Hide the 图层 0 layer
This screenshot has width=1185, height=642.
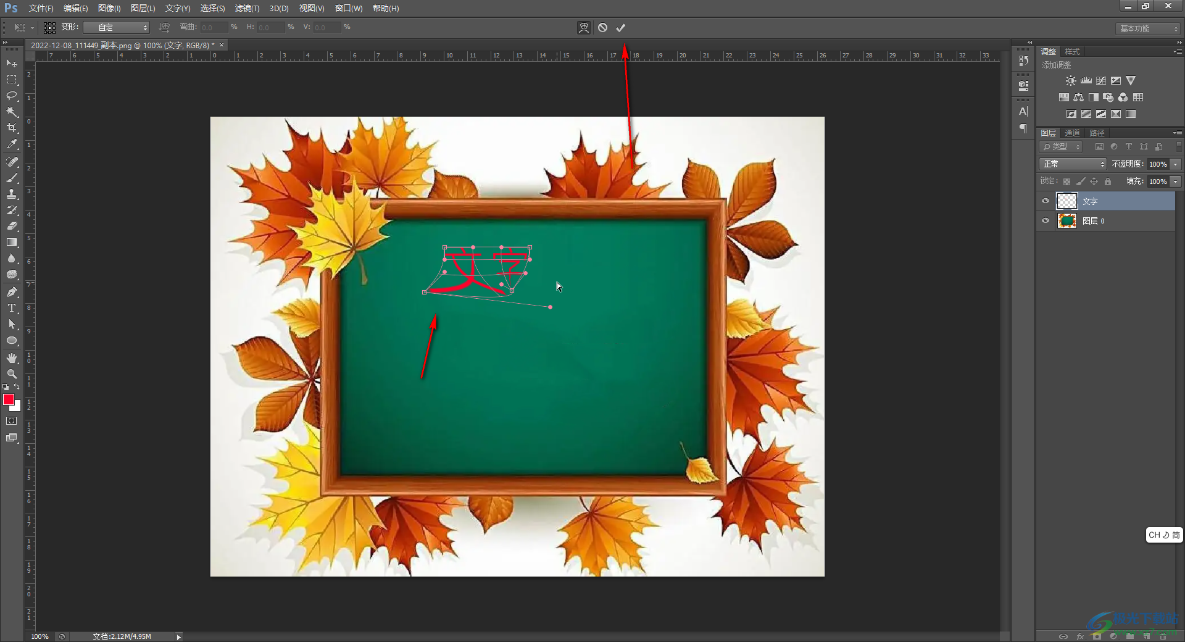(1046, 221)
